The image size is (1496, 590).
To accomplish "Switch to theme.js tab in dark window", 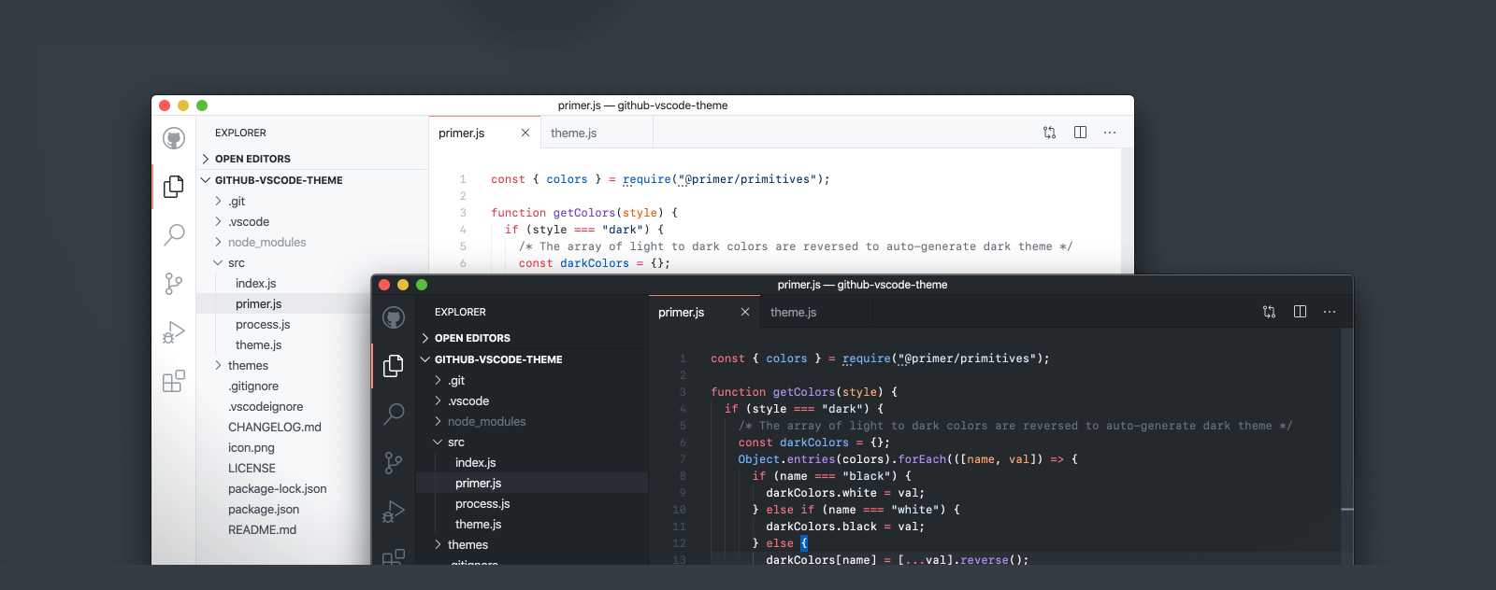I will click(816, 312).
